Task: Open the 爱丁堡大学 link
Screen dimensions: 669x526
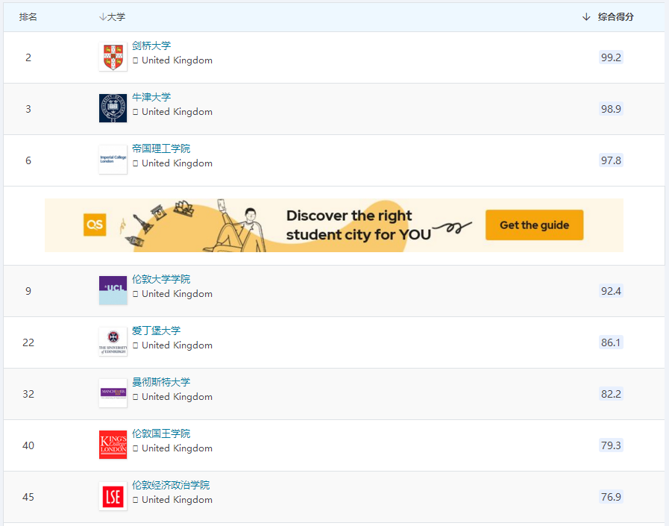Action: (x=156, y=331)
